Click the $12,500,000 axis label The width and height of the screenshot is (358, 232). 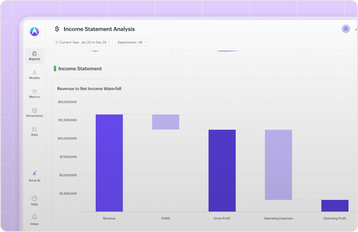coord(67,120)
